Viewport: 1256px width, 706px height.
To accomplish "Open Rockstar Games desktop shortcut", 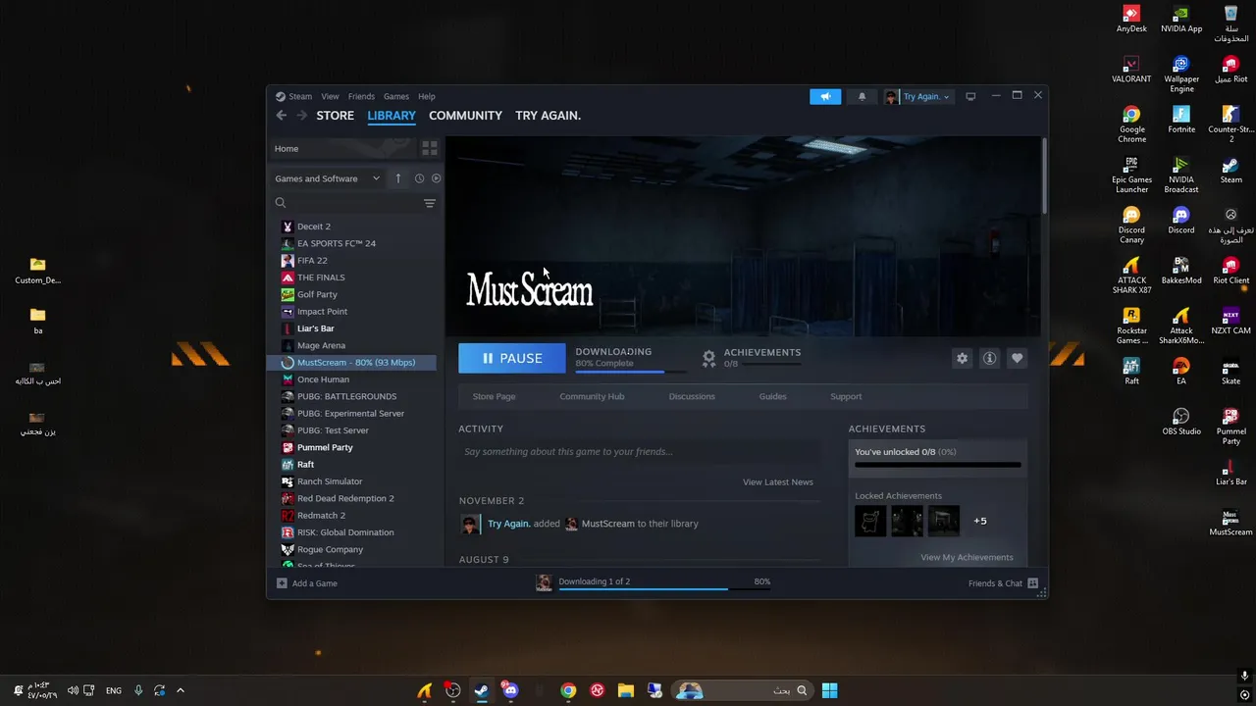I will coord(1131,326).
